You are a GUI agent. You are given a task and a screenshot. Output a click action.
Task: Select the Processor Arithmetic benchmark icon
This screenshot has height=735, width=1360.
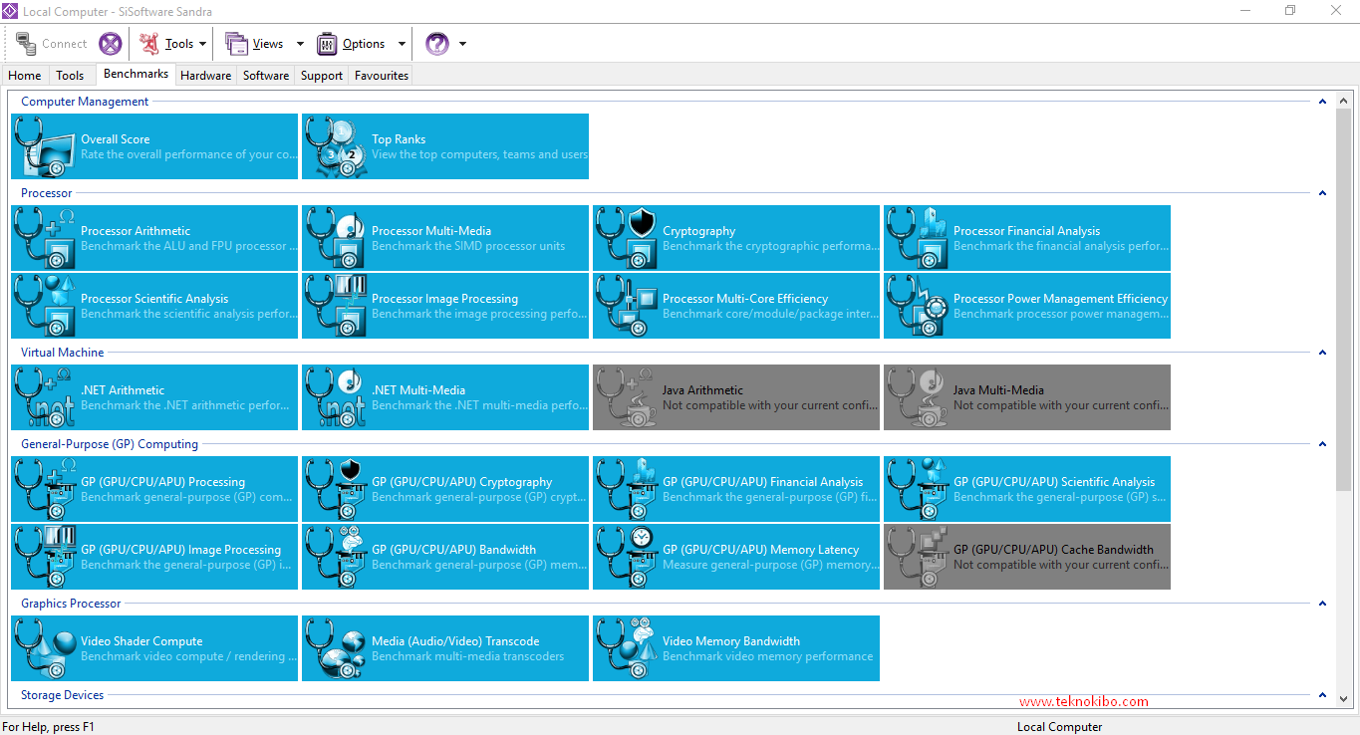pyautogui.click(x=44, y=238)
